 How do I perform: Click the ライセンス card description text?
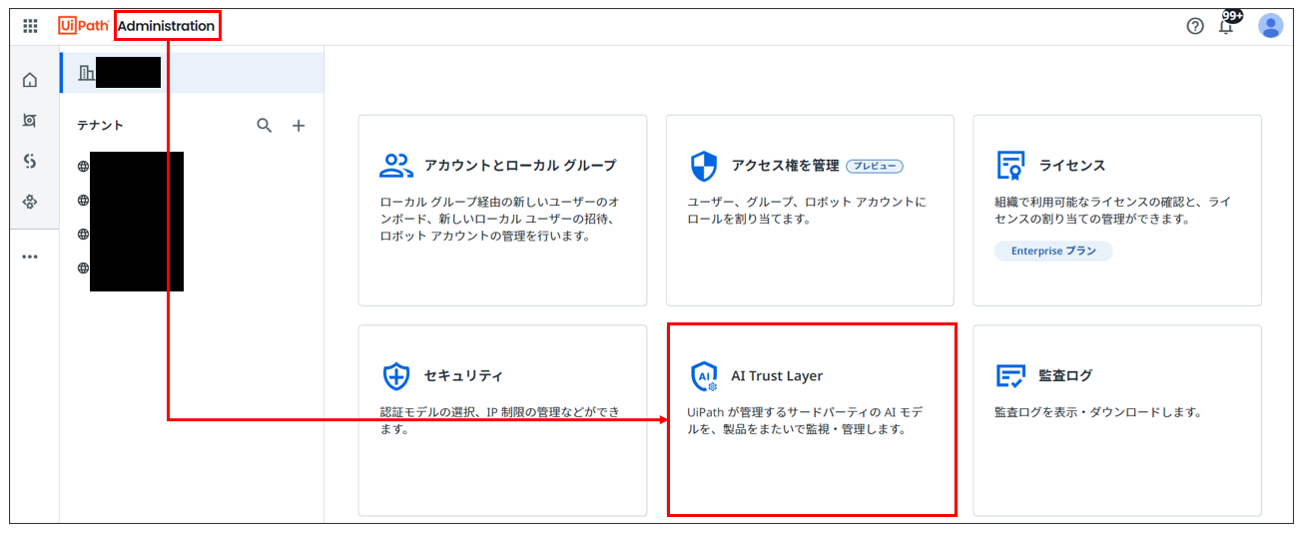[1112, 211]
